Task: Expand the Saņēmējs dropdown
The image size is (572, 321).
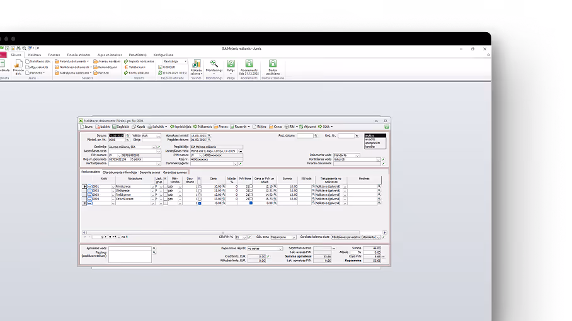Action: click(154, 147)
